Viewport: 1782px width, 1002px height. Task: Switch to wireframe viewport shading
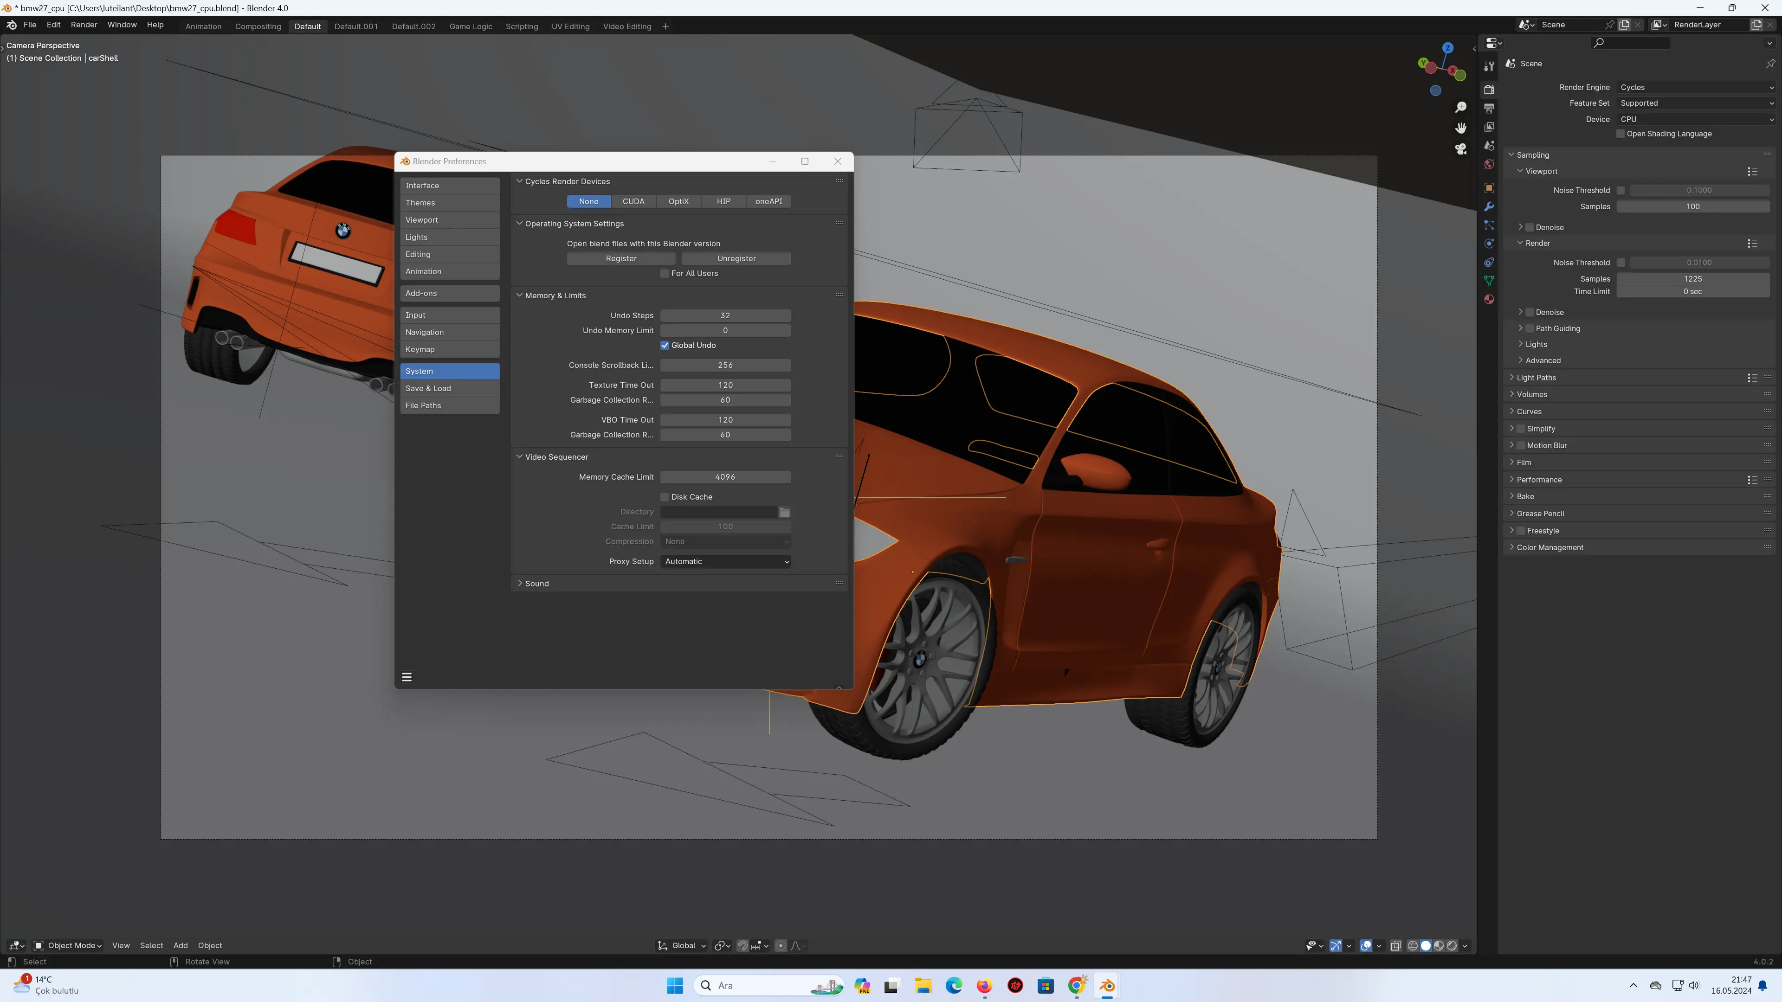click(1412, 945)
